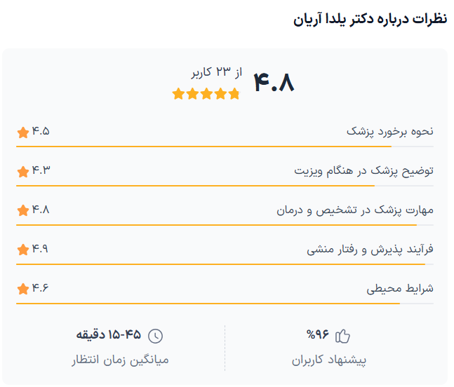This screenshot has height=387, width=454.
Task: Click the thumbs-up recommendation icon
Action: tap(343, 336)
